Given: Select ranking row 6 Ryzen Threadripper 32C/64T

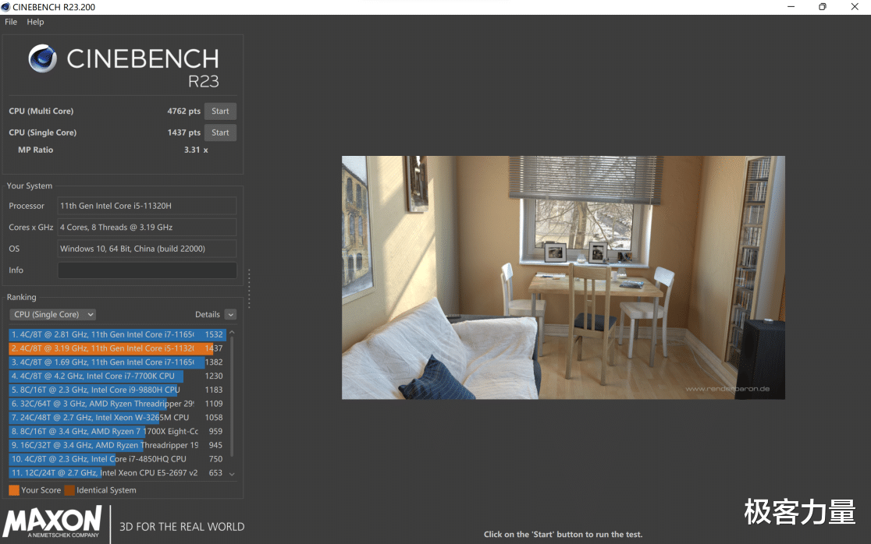Looking at the screenshot, I should 116,404.
